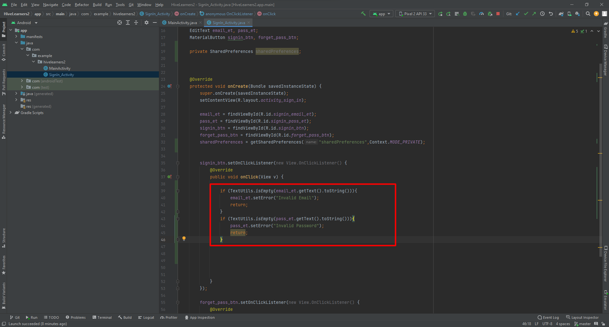
Task: Click the Git Update Project blue arrow
Action: pos(518,14)
